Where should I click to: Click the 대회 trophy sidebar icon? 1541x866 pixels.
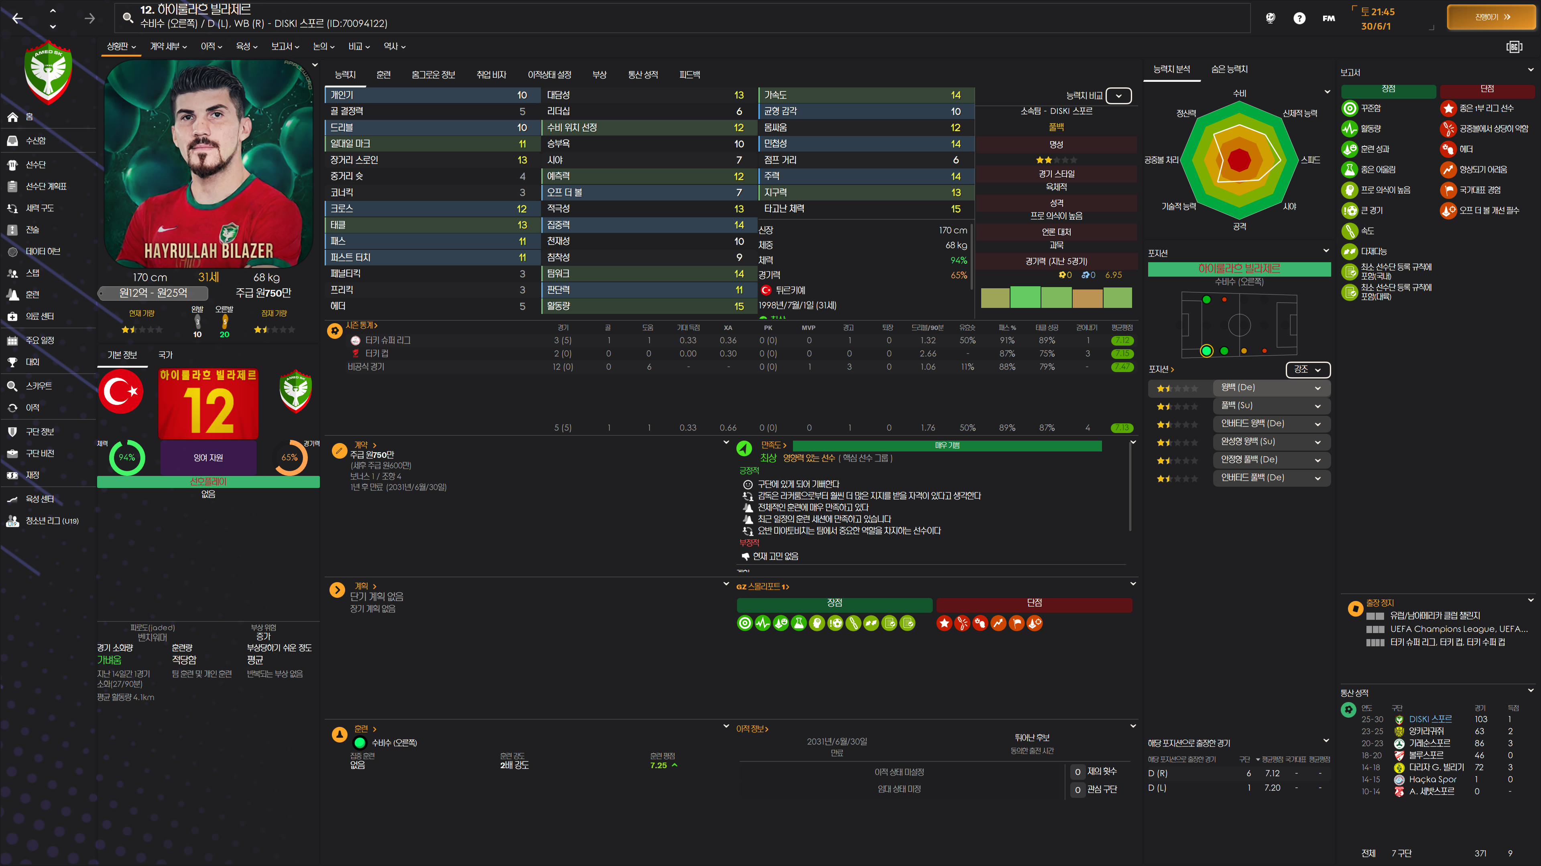point(12,362)
